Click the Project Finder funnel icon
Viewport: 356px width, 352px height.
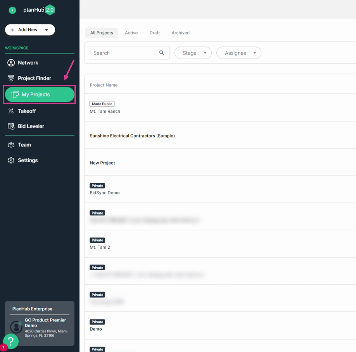click(x=11, y=78)
